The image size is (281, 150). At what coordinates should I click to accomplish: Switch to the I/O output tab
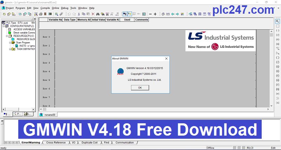[x=74, y=143]
